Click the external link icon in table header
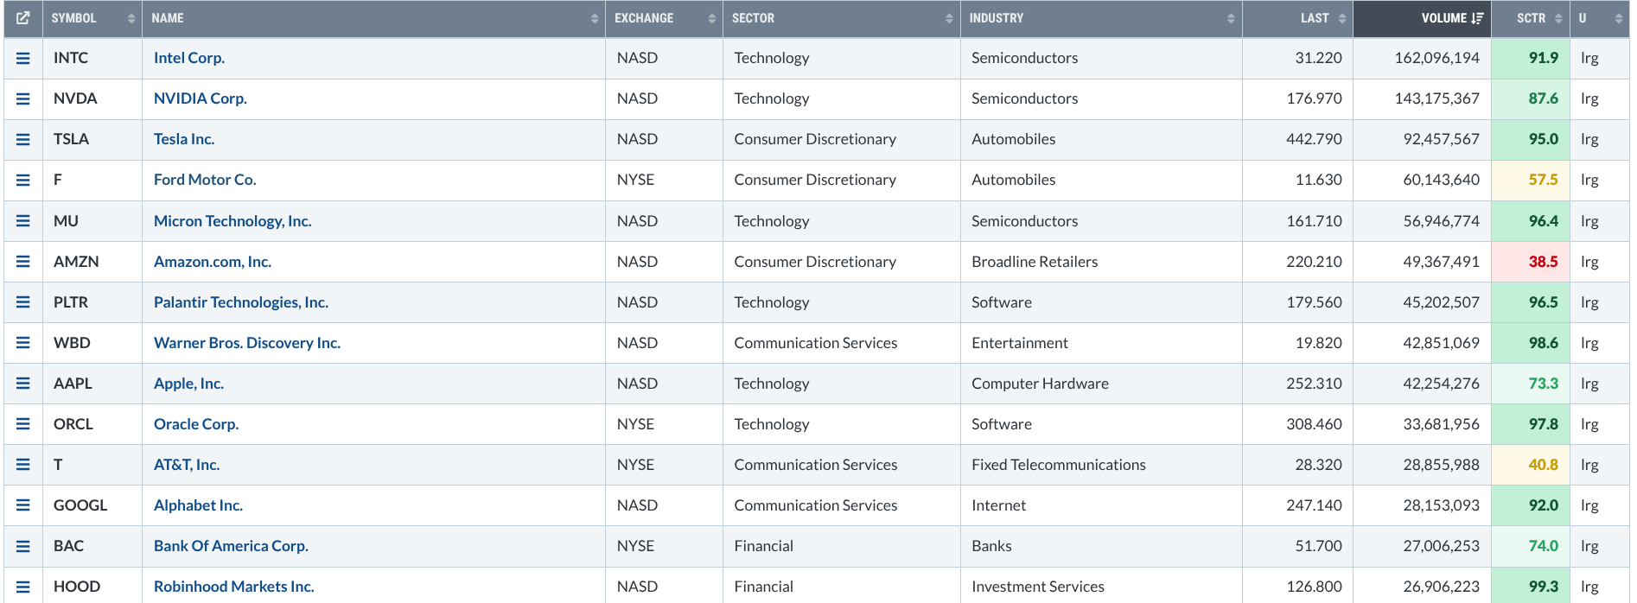This screenshot has height=603, width=1637. click(x=23, y=18)
